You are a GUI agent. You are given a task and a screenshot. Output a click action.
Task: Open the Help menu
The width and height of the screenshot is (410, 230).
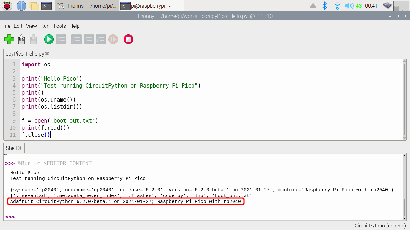pyautogui.click(x=75, y=26)
